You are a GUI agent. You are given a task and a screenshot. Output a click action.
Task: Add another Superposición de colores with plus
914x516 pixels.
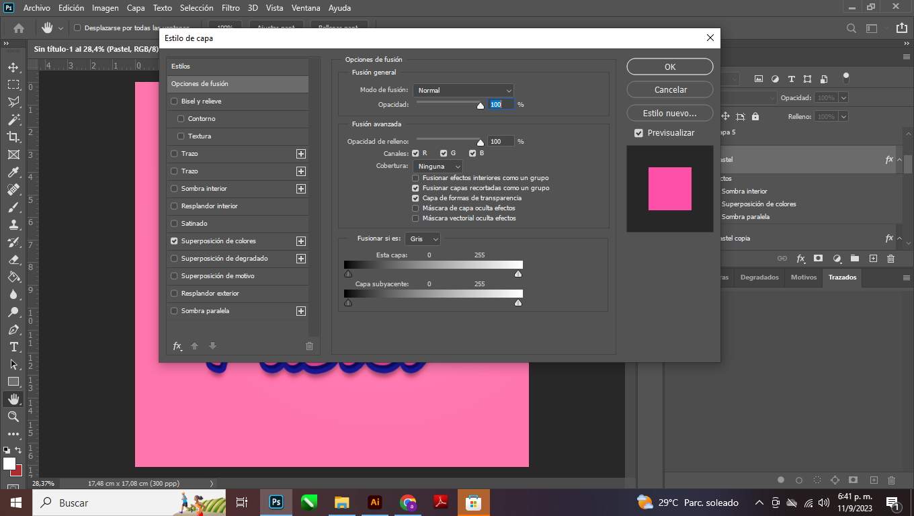[x=301, y=241]
